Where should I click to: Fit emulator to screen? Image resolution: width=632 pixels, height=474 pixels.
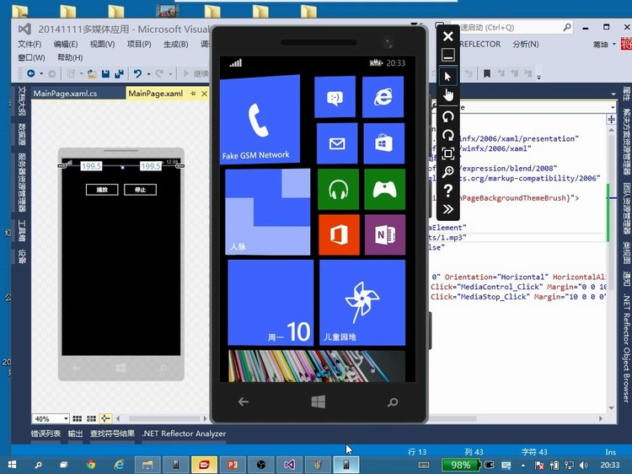[447, 154]
